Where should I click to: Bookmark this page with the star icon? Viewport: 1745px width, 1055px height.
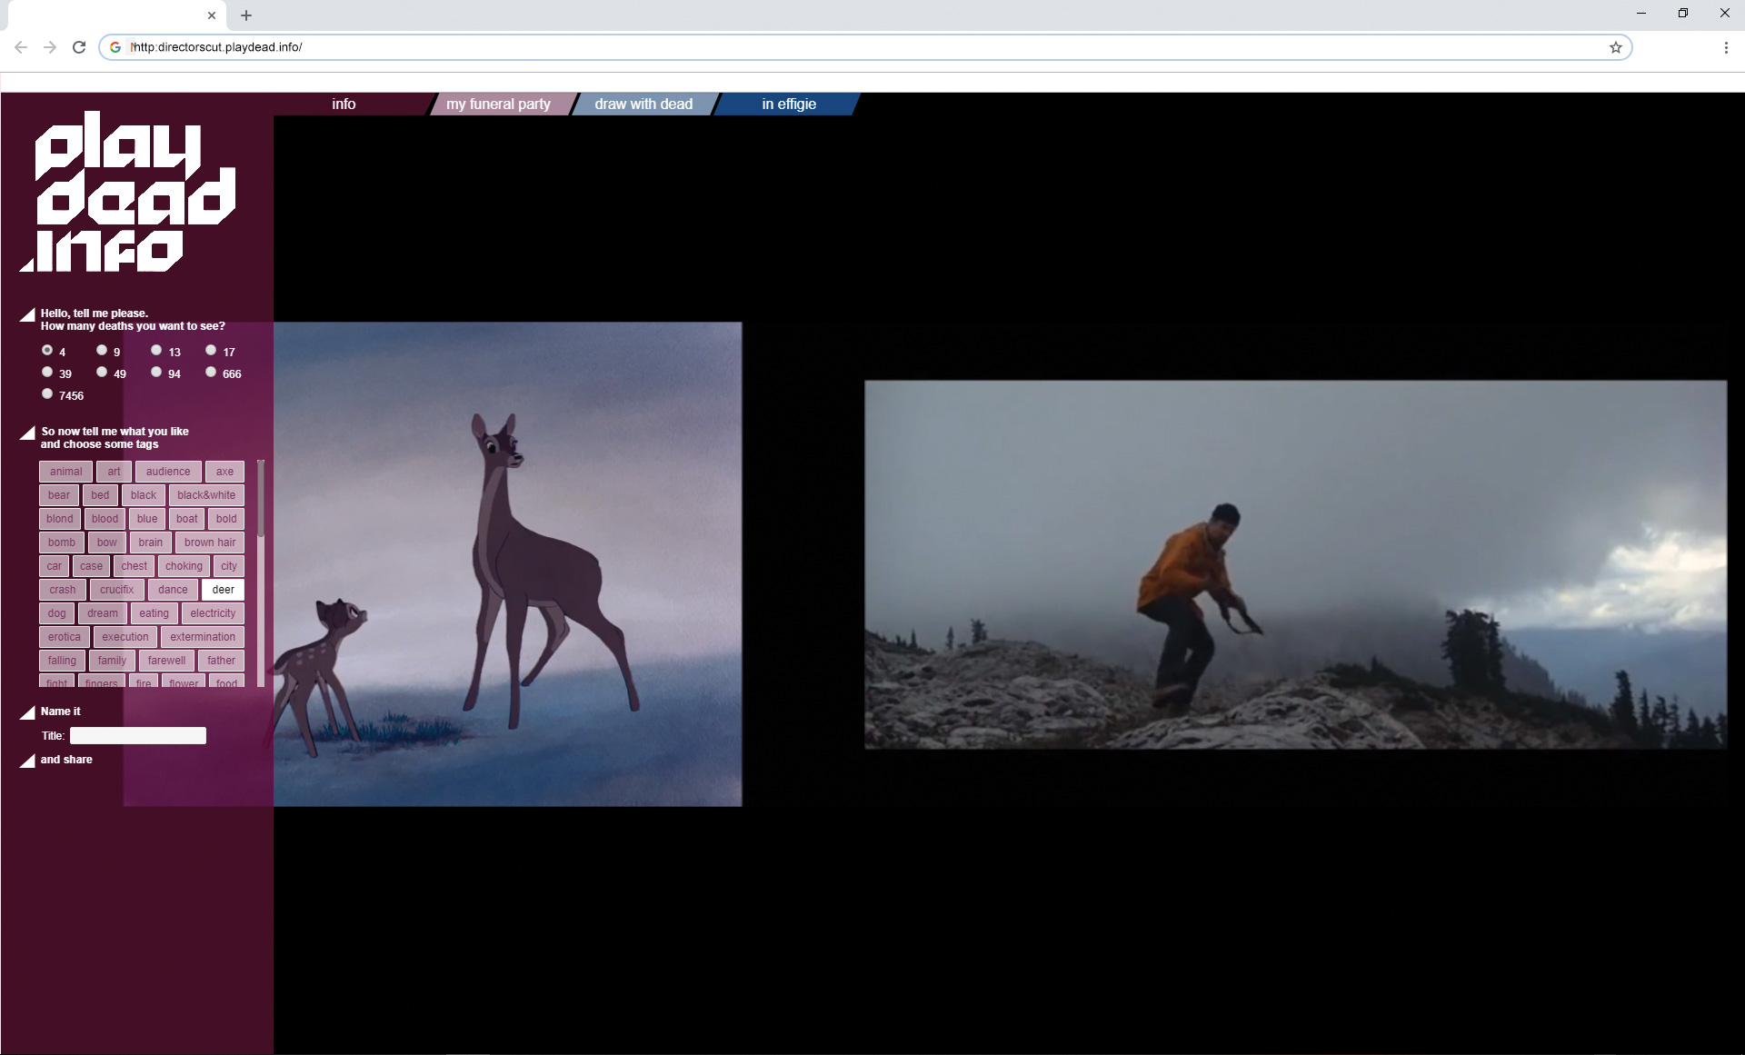tap(1615, 47)
